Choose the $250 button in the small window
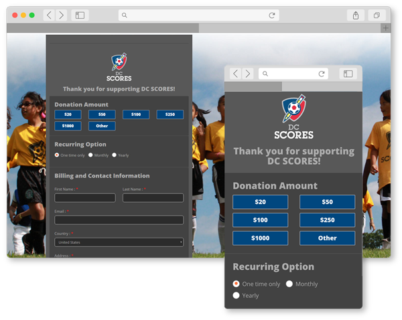The width and height of the screenshot is (402, 320). coord(328,220)
